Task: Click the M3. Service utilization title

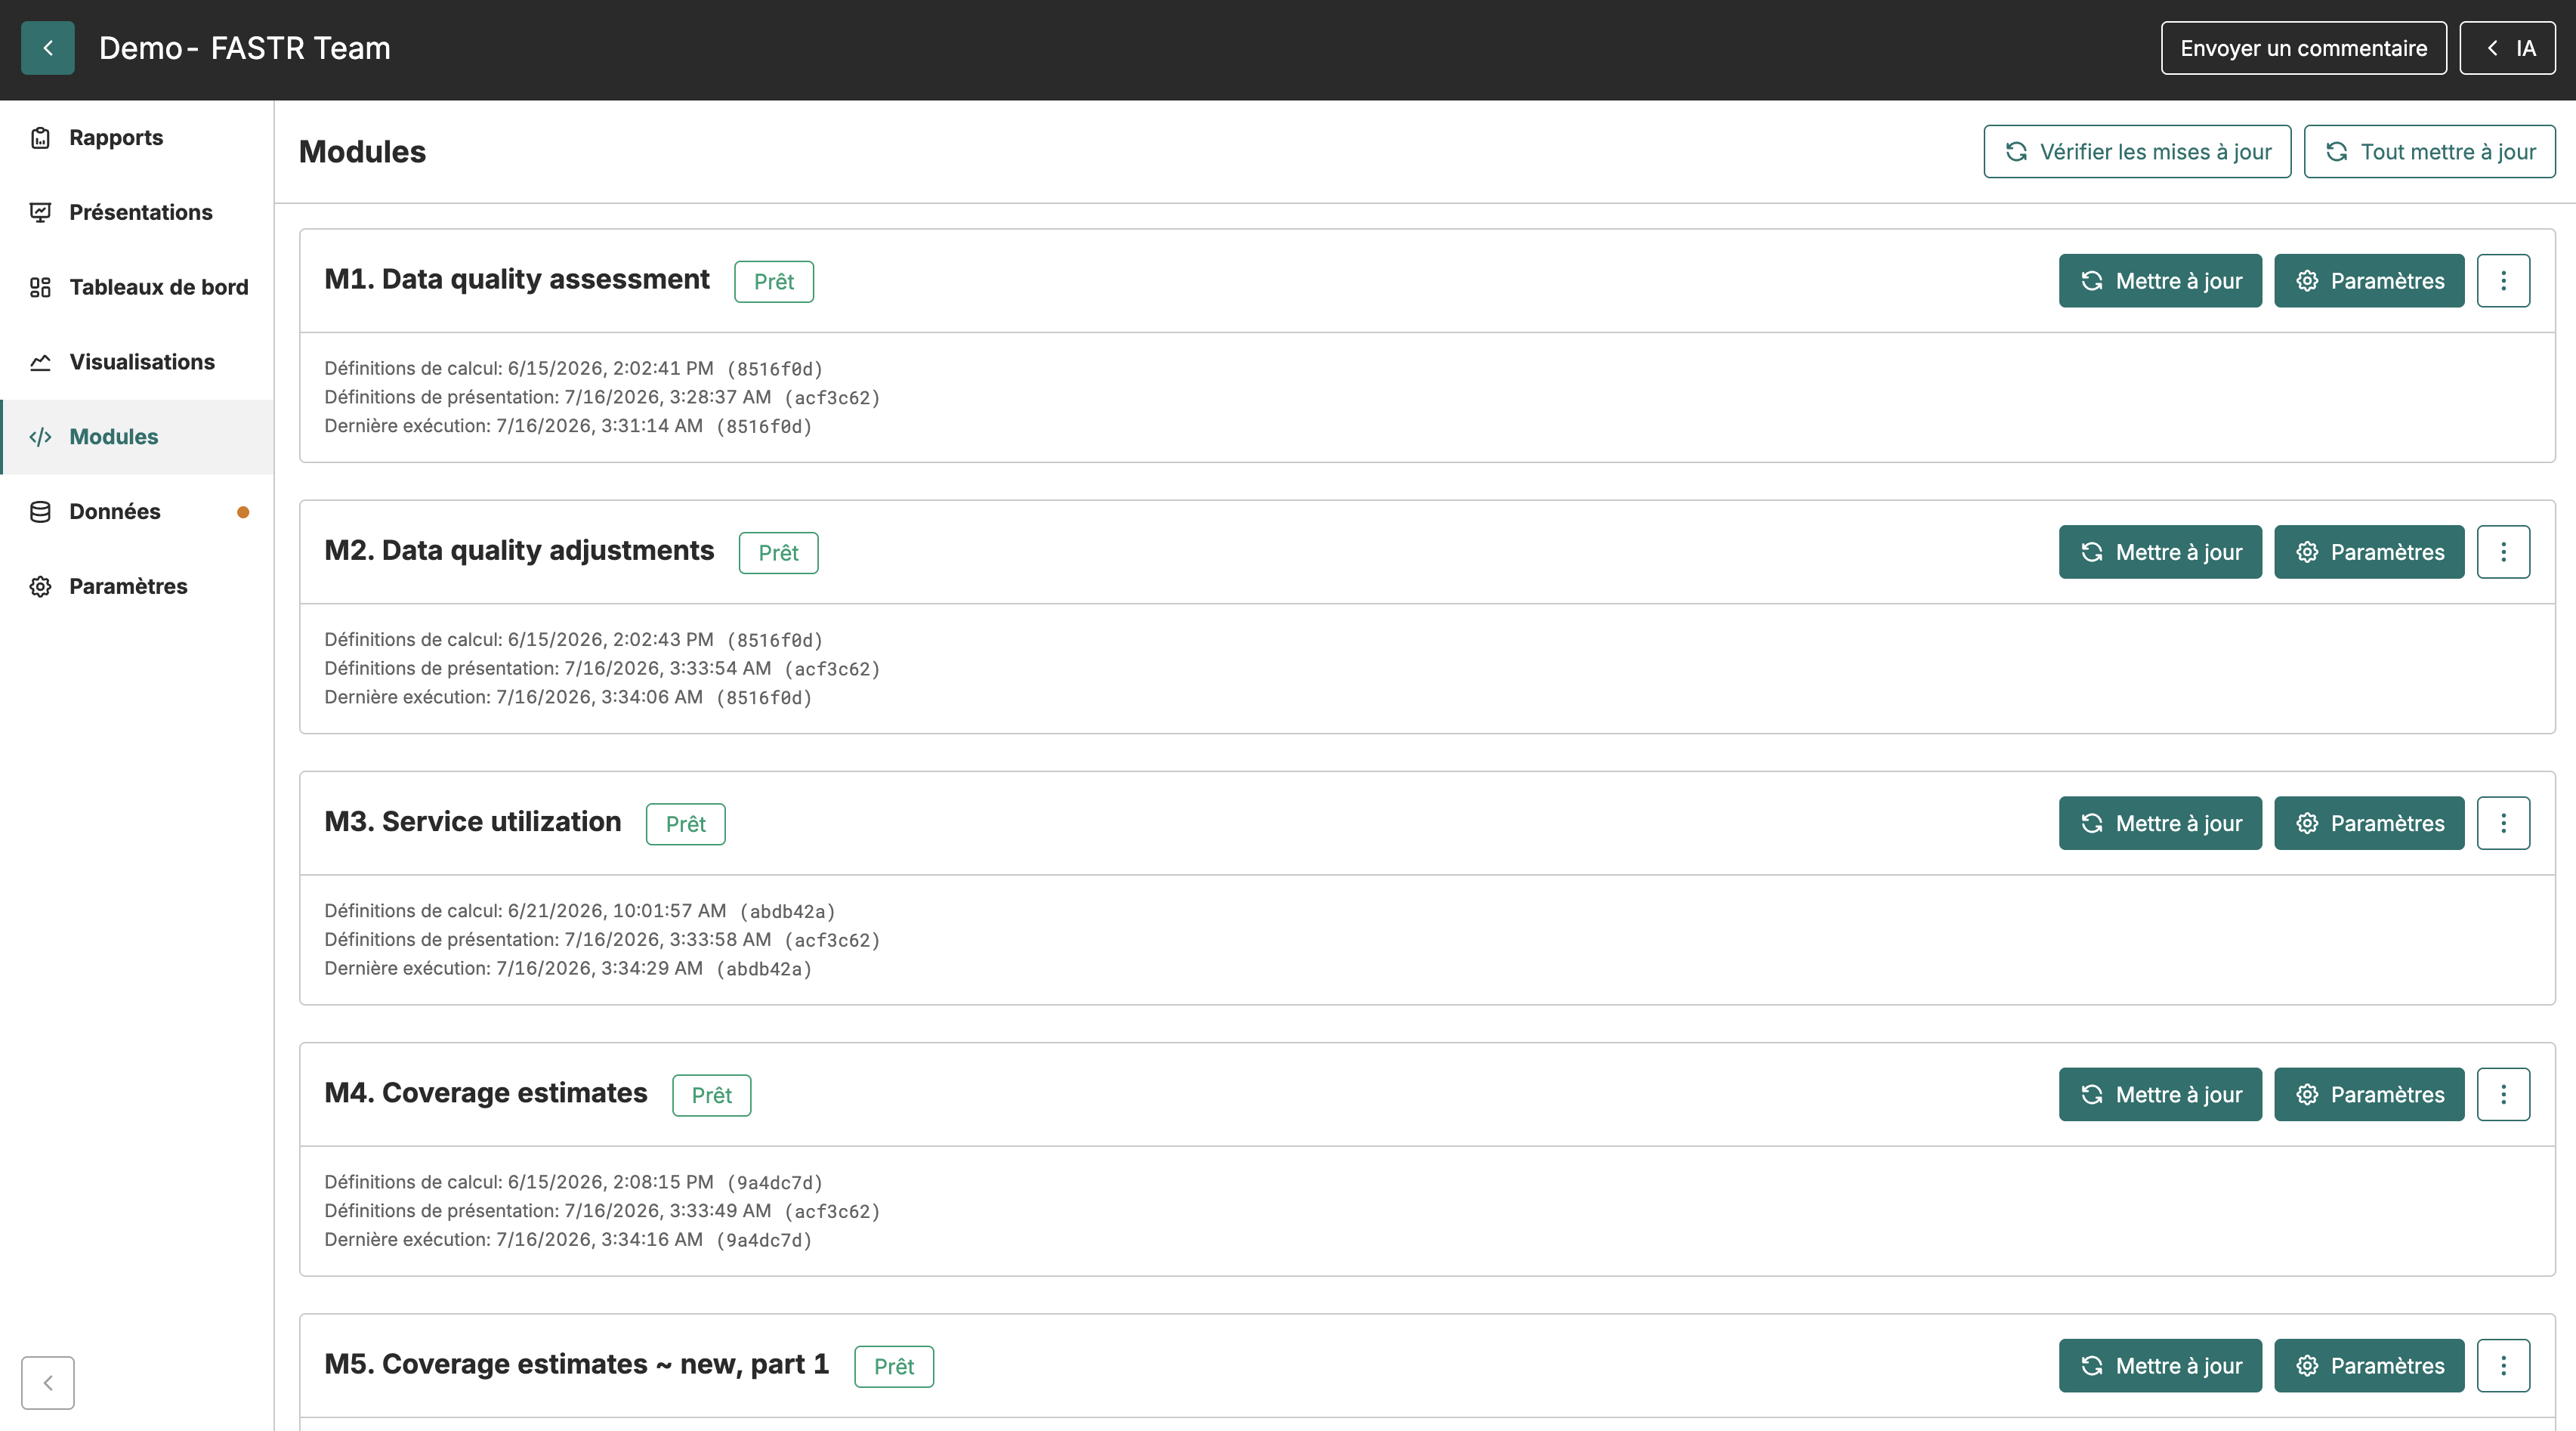Action: [473, 821]
